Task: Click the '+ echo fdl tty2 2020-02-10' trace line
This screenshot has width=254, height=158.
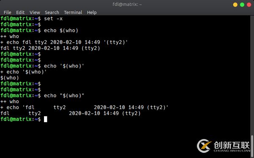Action: click(64, 42)
